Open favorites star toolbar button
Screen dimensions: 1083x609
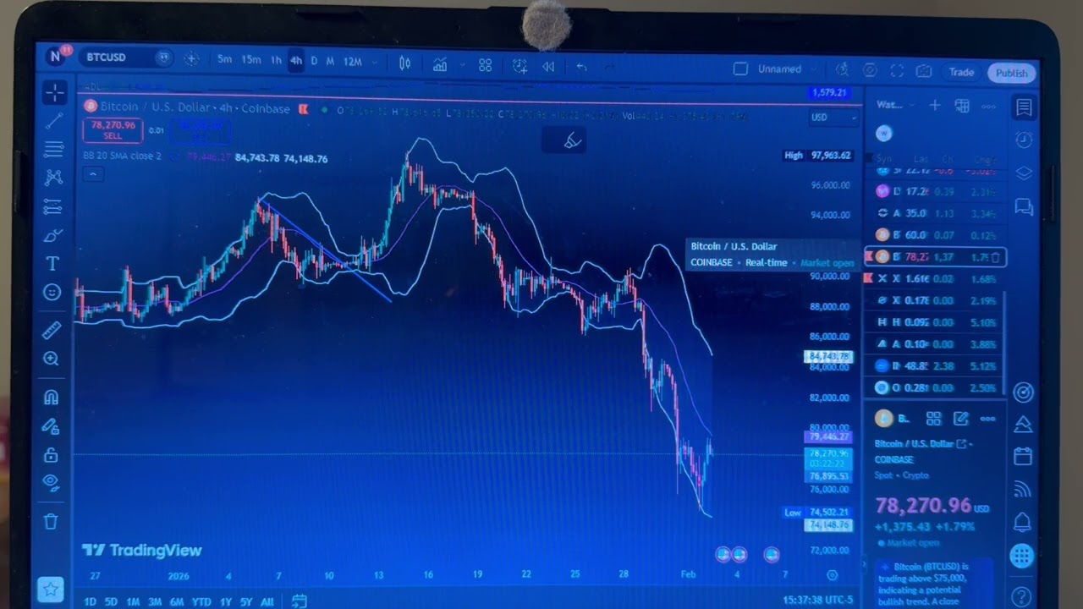(51, 589)
